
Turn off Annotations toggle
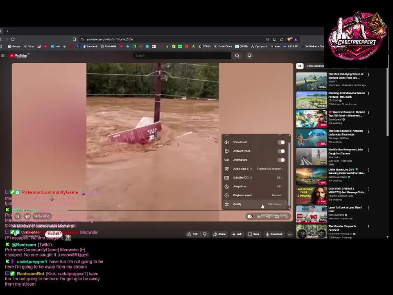[281, 160]
